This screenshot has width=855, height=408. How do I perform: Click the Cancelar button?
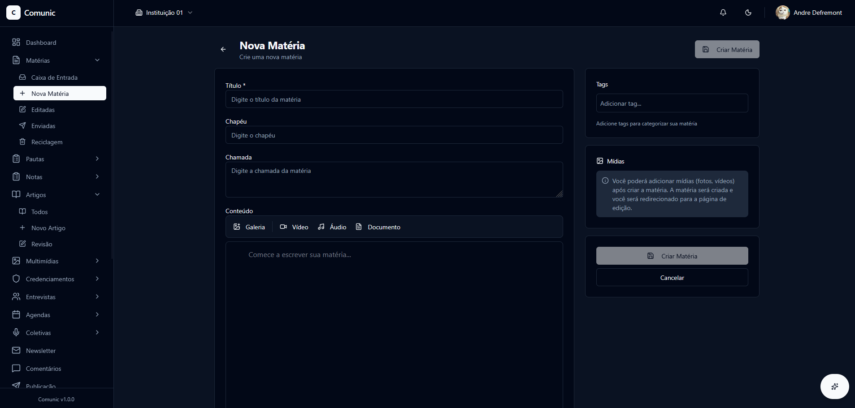click(672, 278)
